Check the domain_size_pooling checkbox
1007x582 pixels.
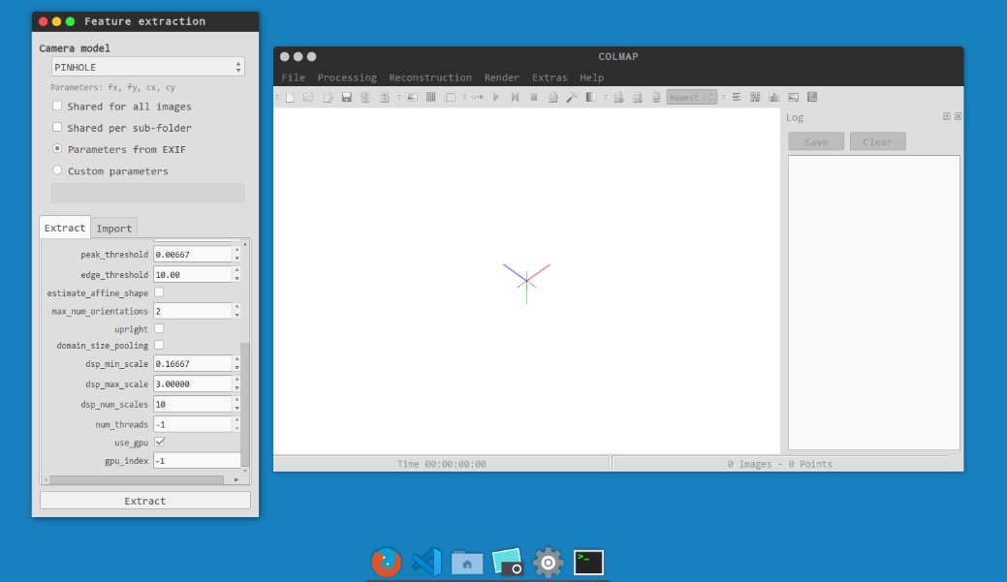point(159,345)
